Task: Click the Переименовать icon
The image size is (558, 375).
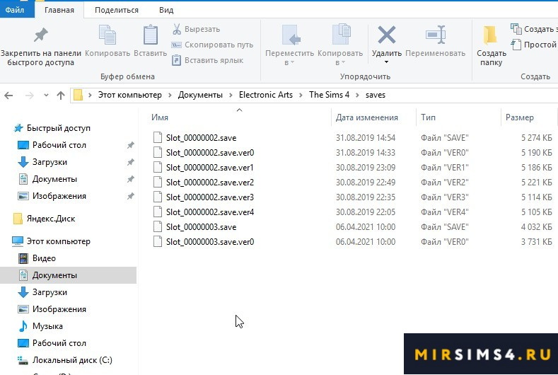Action: click(x=435, y=35)
